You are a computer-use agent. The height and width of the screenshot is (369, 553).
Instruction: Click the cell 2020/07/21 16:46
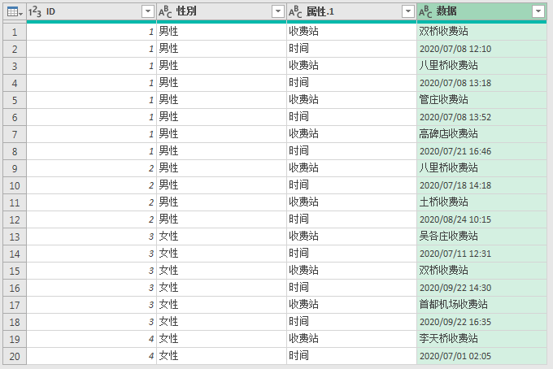point(481,151)
